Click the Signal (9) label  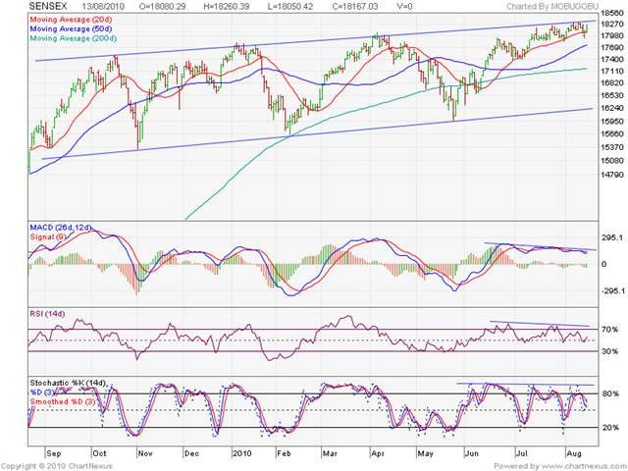48,236
